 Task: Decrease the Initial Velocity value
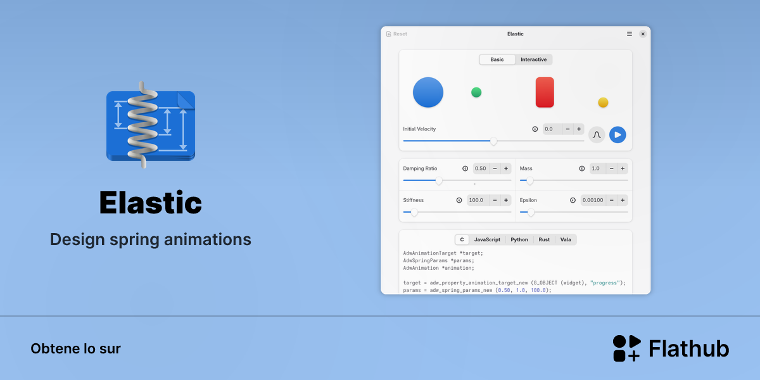[x=567, y=129]
